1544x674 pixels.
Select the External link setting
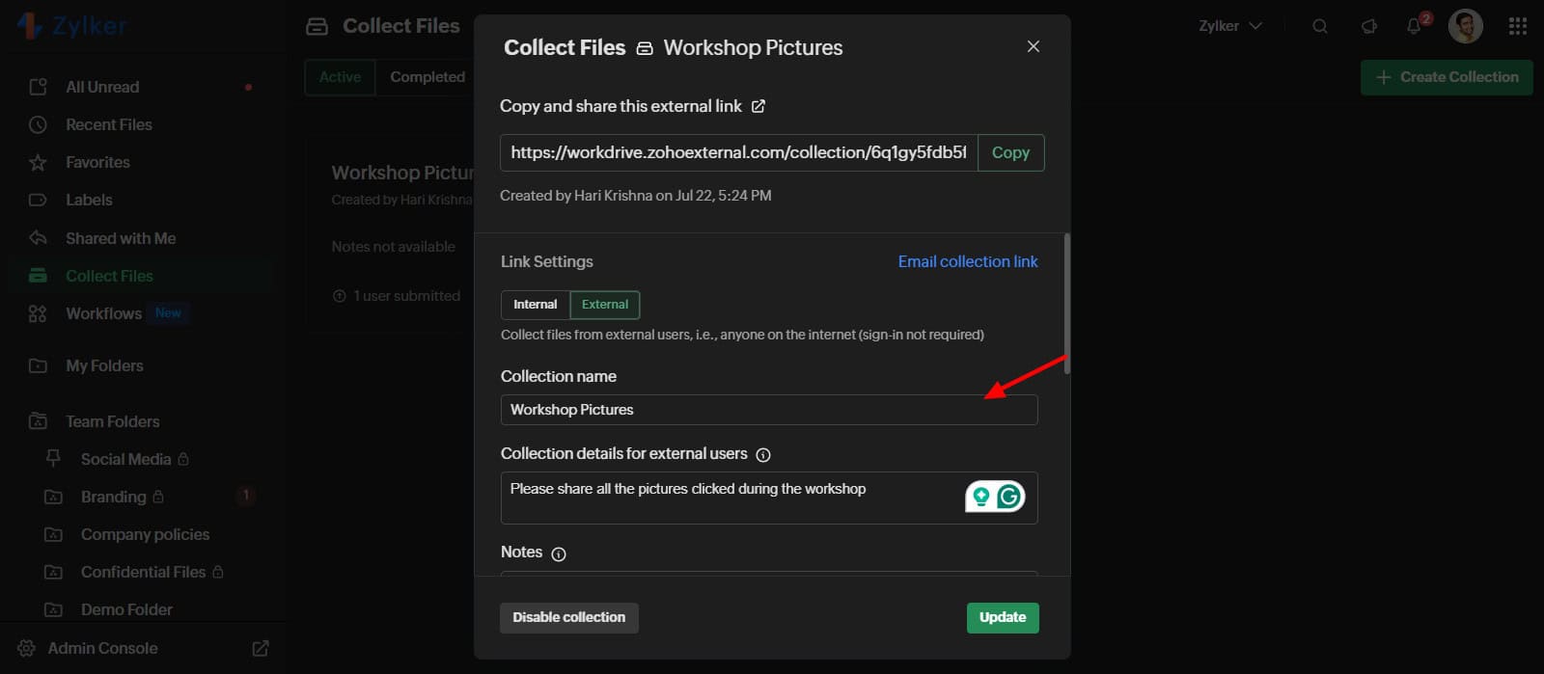605,305
